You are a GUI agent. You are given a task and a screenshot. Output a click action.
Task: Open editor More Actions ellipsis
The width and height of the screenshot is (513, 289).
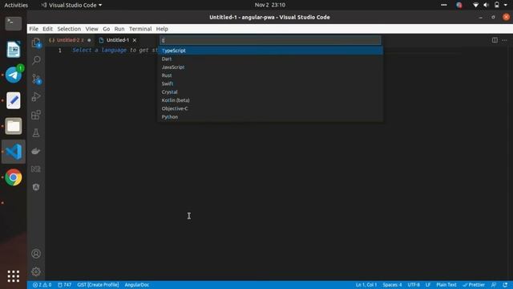(x=504, y=40)
